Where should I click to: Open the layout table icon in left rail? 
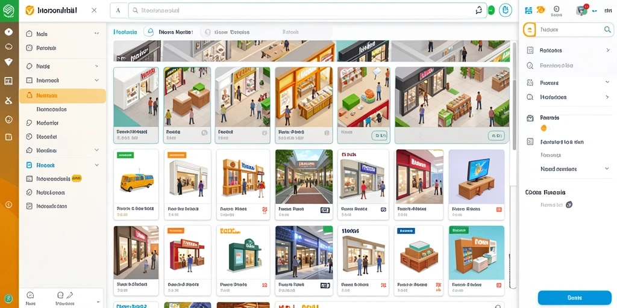8,81
